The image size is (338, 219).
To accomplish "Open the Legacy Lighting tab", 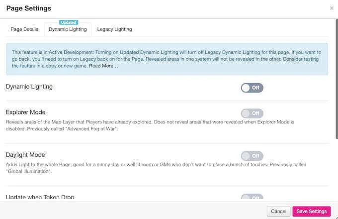I will click(x=114, y=29).
